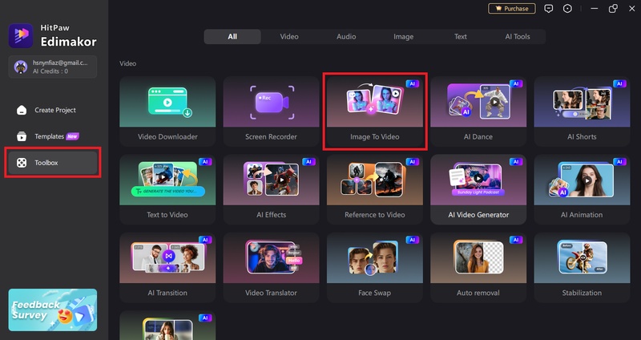Switch to the AI Tools tab
The image size is (641, 340).
click(517, 36)
